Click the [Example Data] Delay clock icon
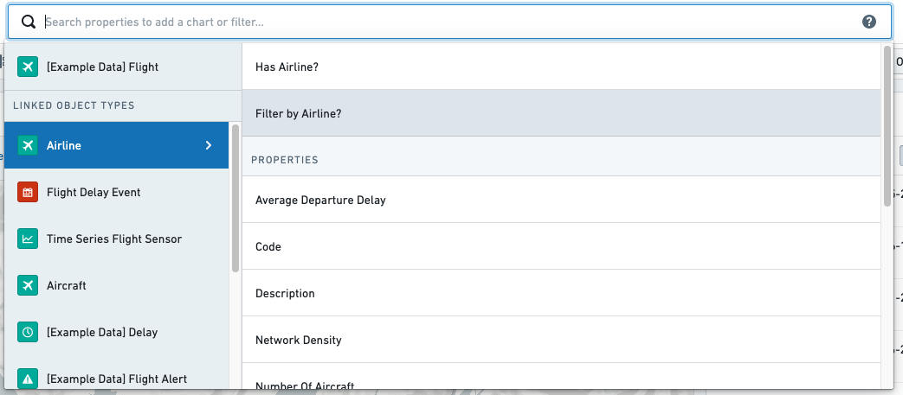The height and width of the screenshot is (395, 903). point(28,332)
